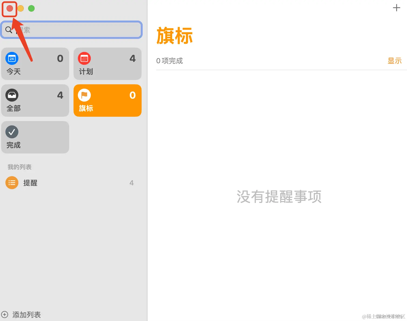
Task: Click the yellow minimize window button
Action: tap(21, 8)
